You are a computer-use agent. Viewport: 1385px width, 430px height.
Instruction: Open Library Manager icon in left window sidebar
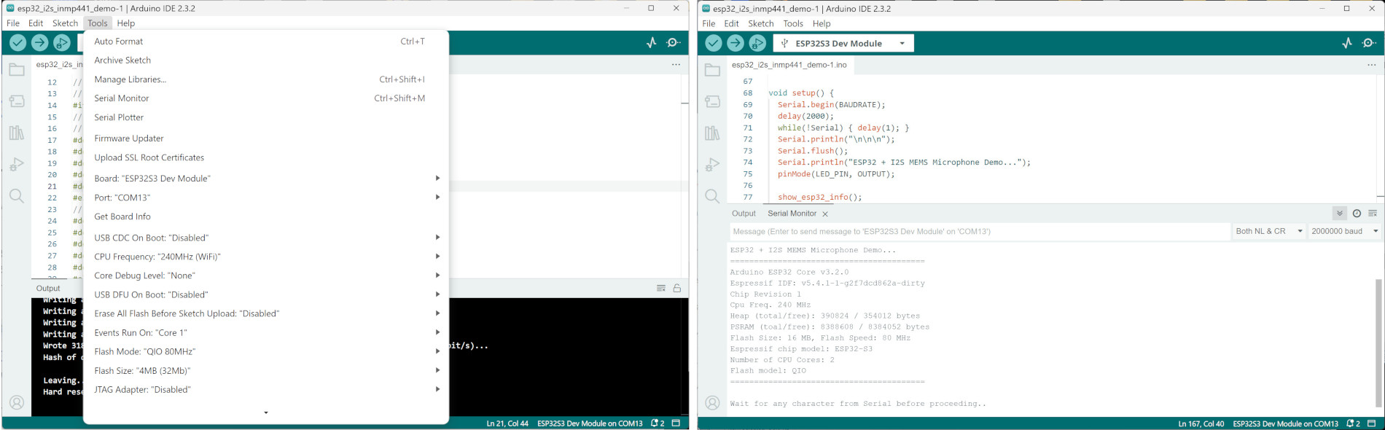(17, 133)
